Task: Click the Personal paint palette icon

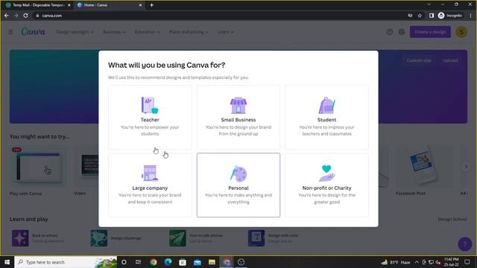Action: click(238, 173)
